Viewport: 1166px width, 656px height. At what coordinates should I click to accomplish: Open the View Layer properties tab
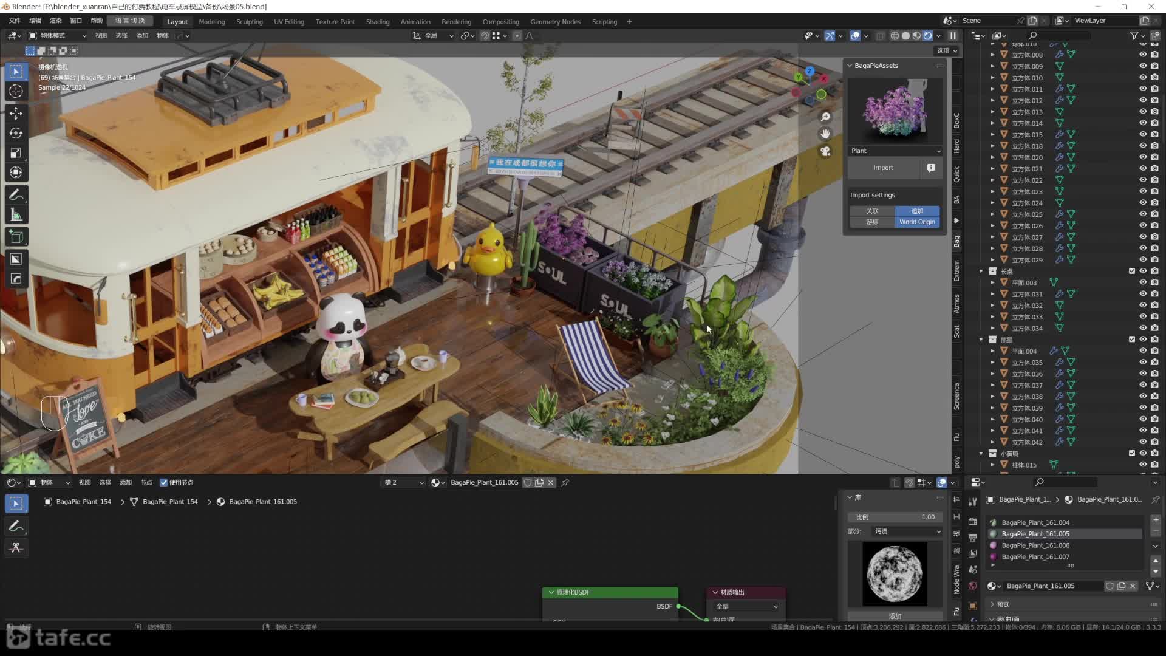(972, 553)
